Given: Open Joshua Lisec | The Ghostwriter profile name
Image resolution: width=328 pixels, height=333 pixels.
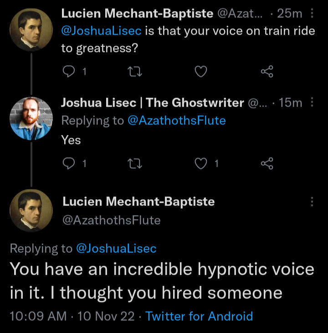Looking at the screenshot, I should pyautogui.click(x=152, y=103).
